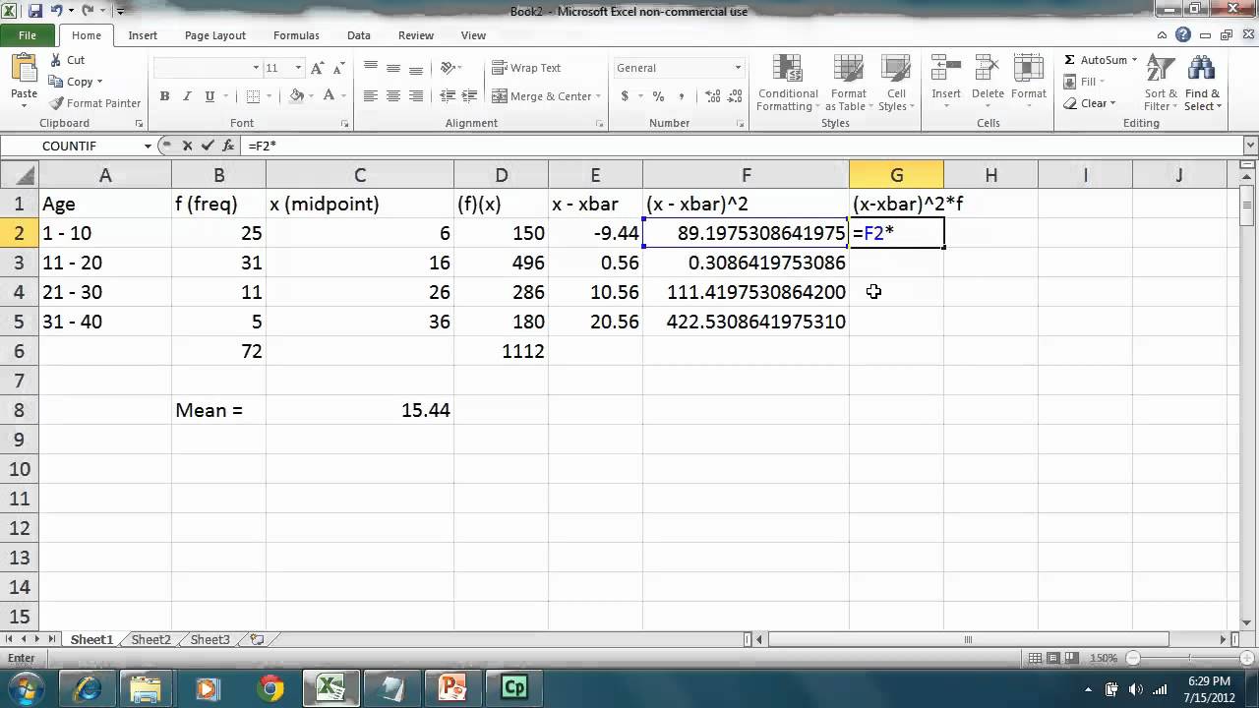Click Decrease Indent icon
The width and height of the screenshot is (1259, 708).
pos(448,96)
